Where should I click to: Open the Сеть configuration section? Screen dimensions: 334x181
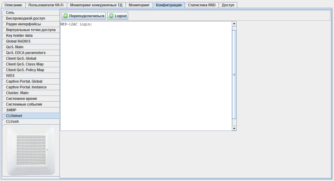31,13
